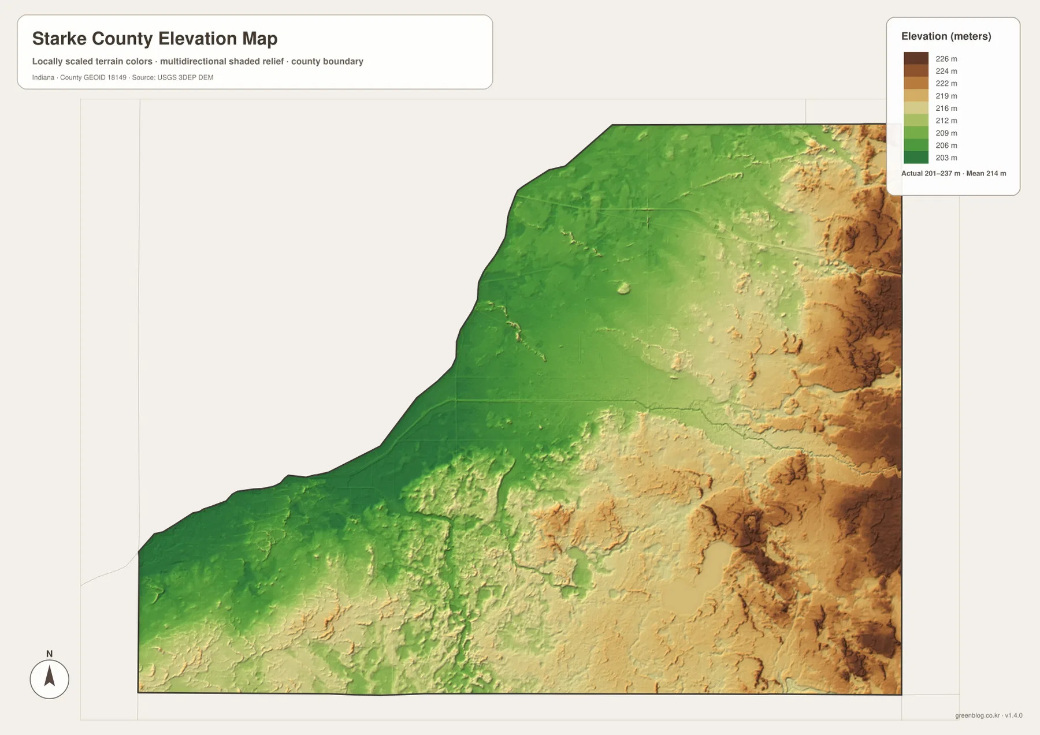Choose the 209 m green legend swatch
The image size is (1040, 735).
click(916, 133)
